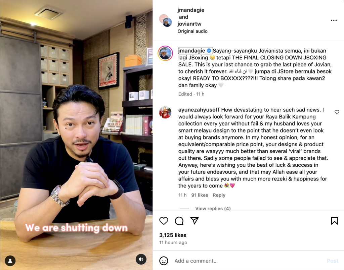Open ayunezahyusoff's profile picture

(x=165, y=112)
